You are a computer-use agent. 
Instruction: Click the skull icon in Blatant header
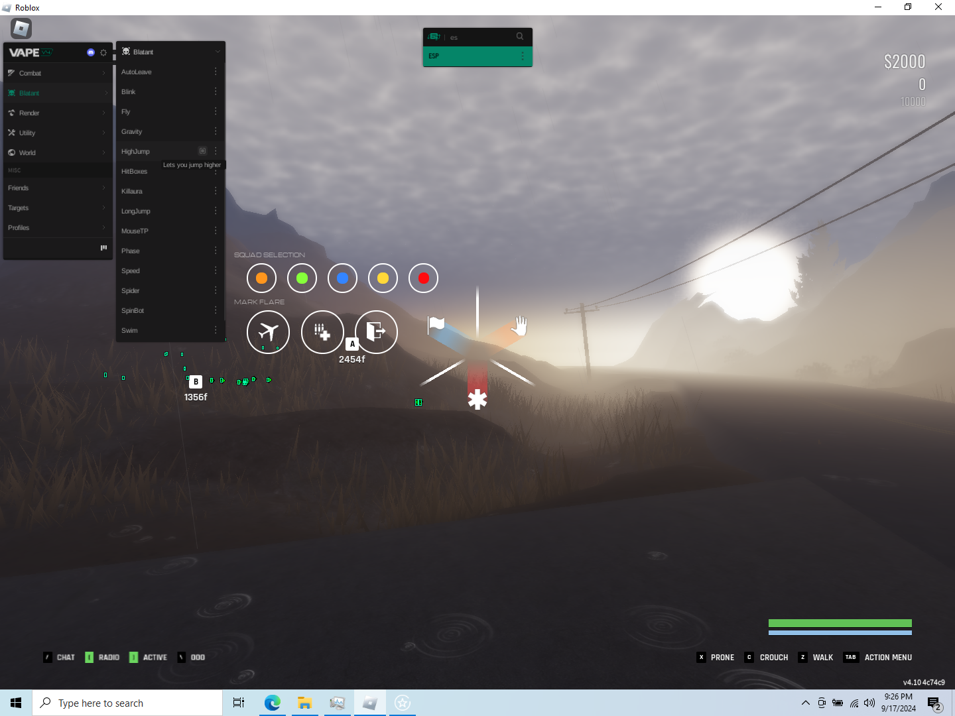pos(126,51)
